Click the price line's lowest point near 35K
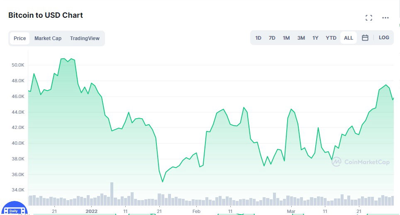This screenshot has width=400, height=215. tap(163, 182)
